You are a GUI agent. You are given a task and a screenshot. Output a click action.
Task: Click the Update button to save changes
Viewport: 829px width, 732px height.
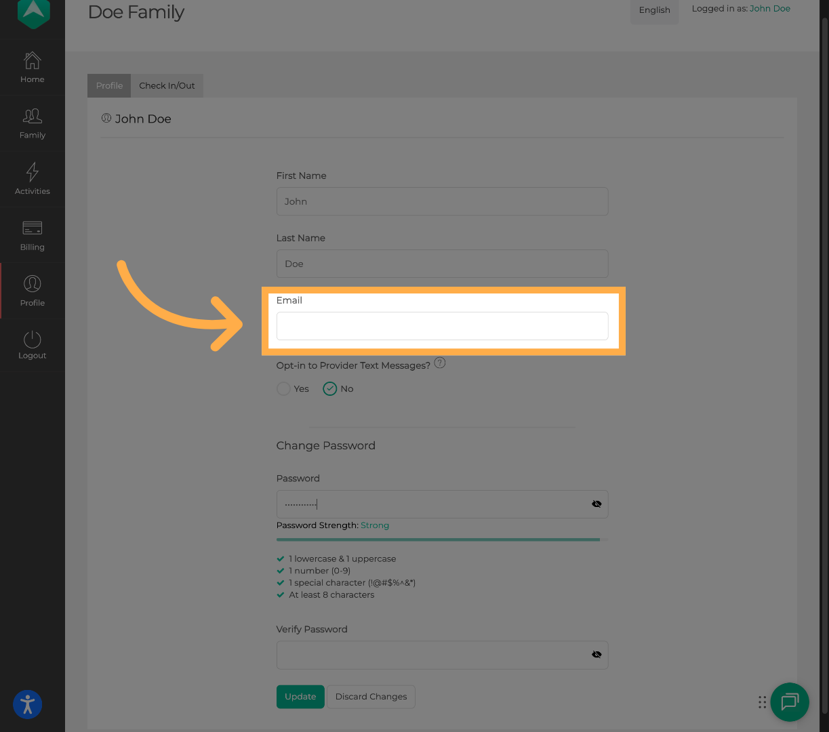click(300, 696)
